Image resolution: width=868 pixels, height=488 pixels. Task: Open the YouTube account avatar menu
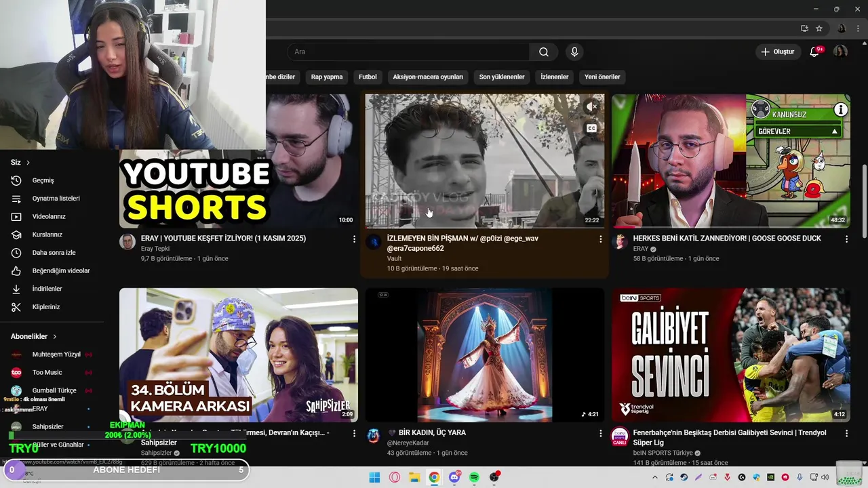tap(840, 52)
